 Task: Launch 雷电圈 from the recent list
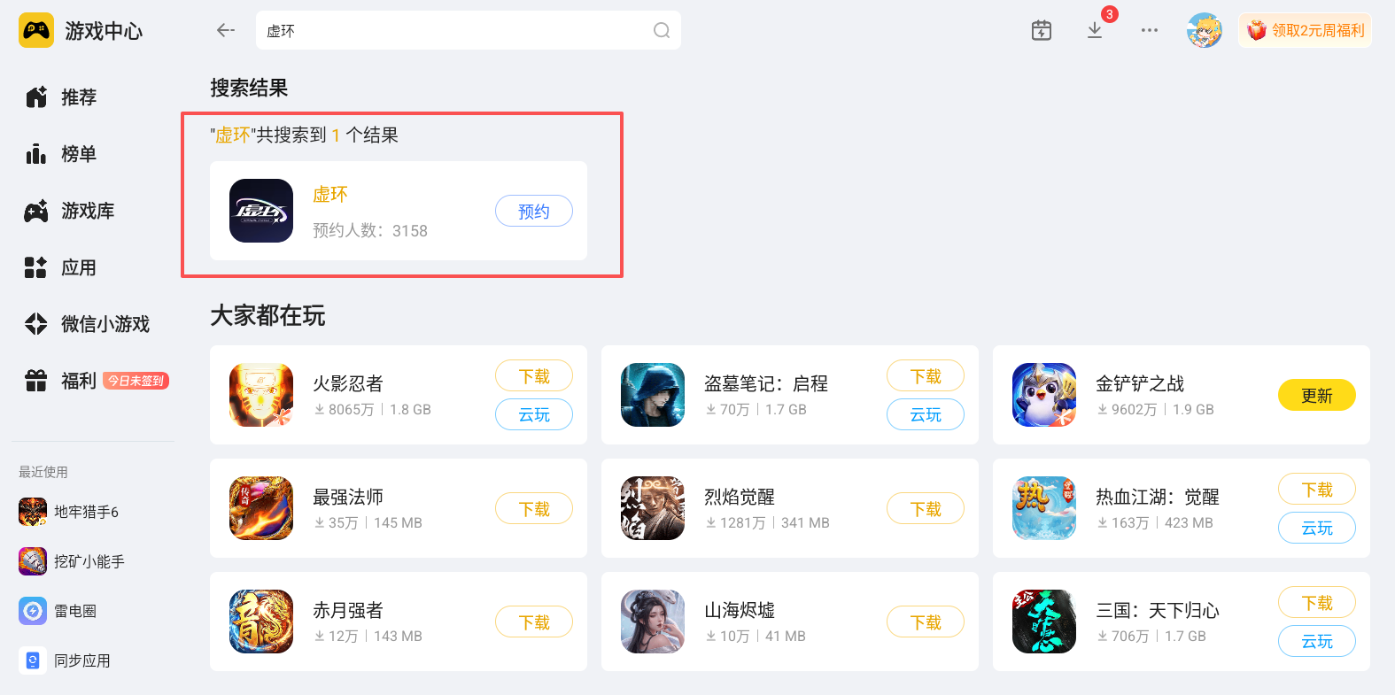(58, 611)
